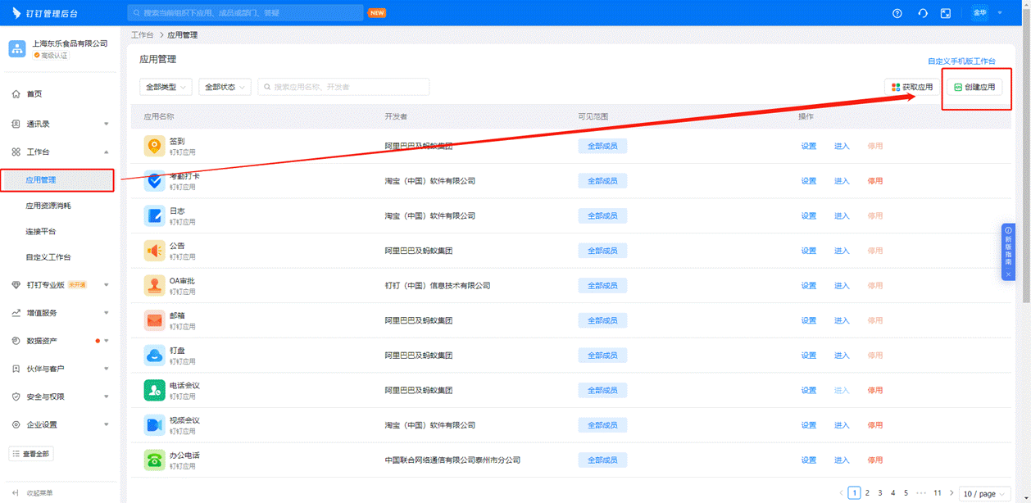Click the 视频会议 app icon
Image resolution: width=1031 pixels, height=503 pixels.
155,425
